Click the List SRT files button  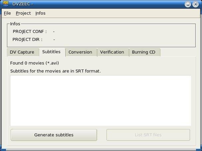(x=148, y=135)
